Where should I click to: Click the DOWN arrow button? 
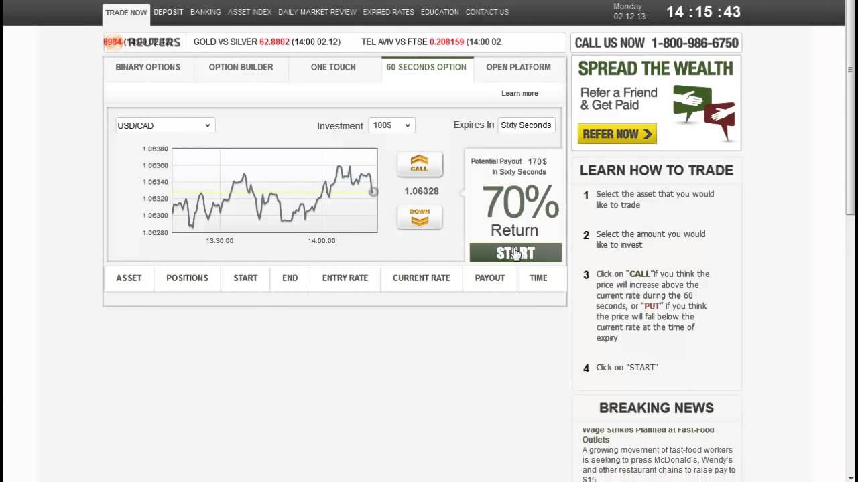point(420,217)
